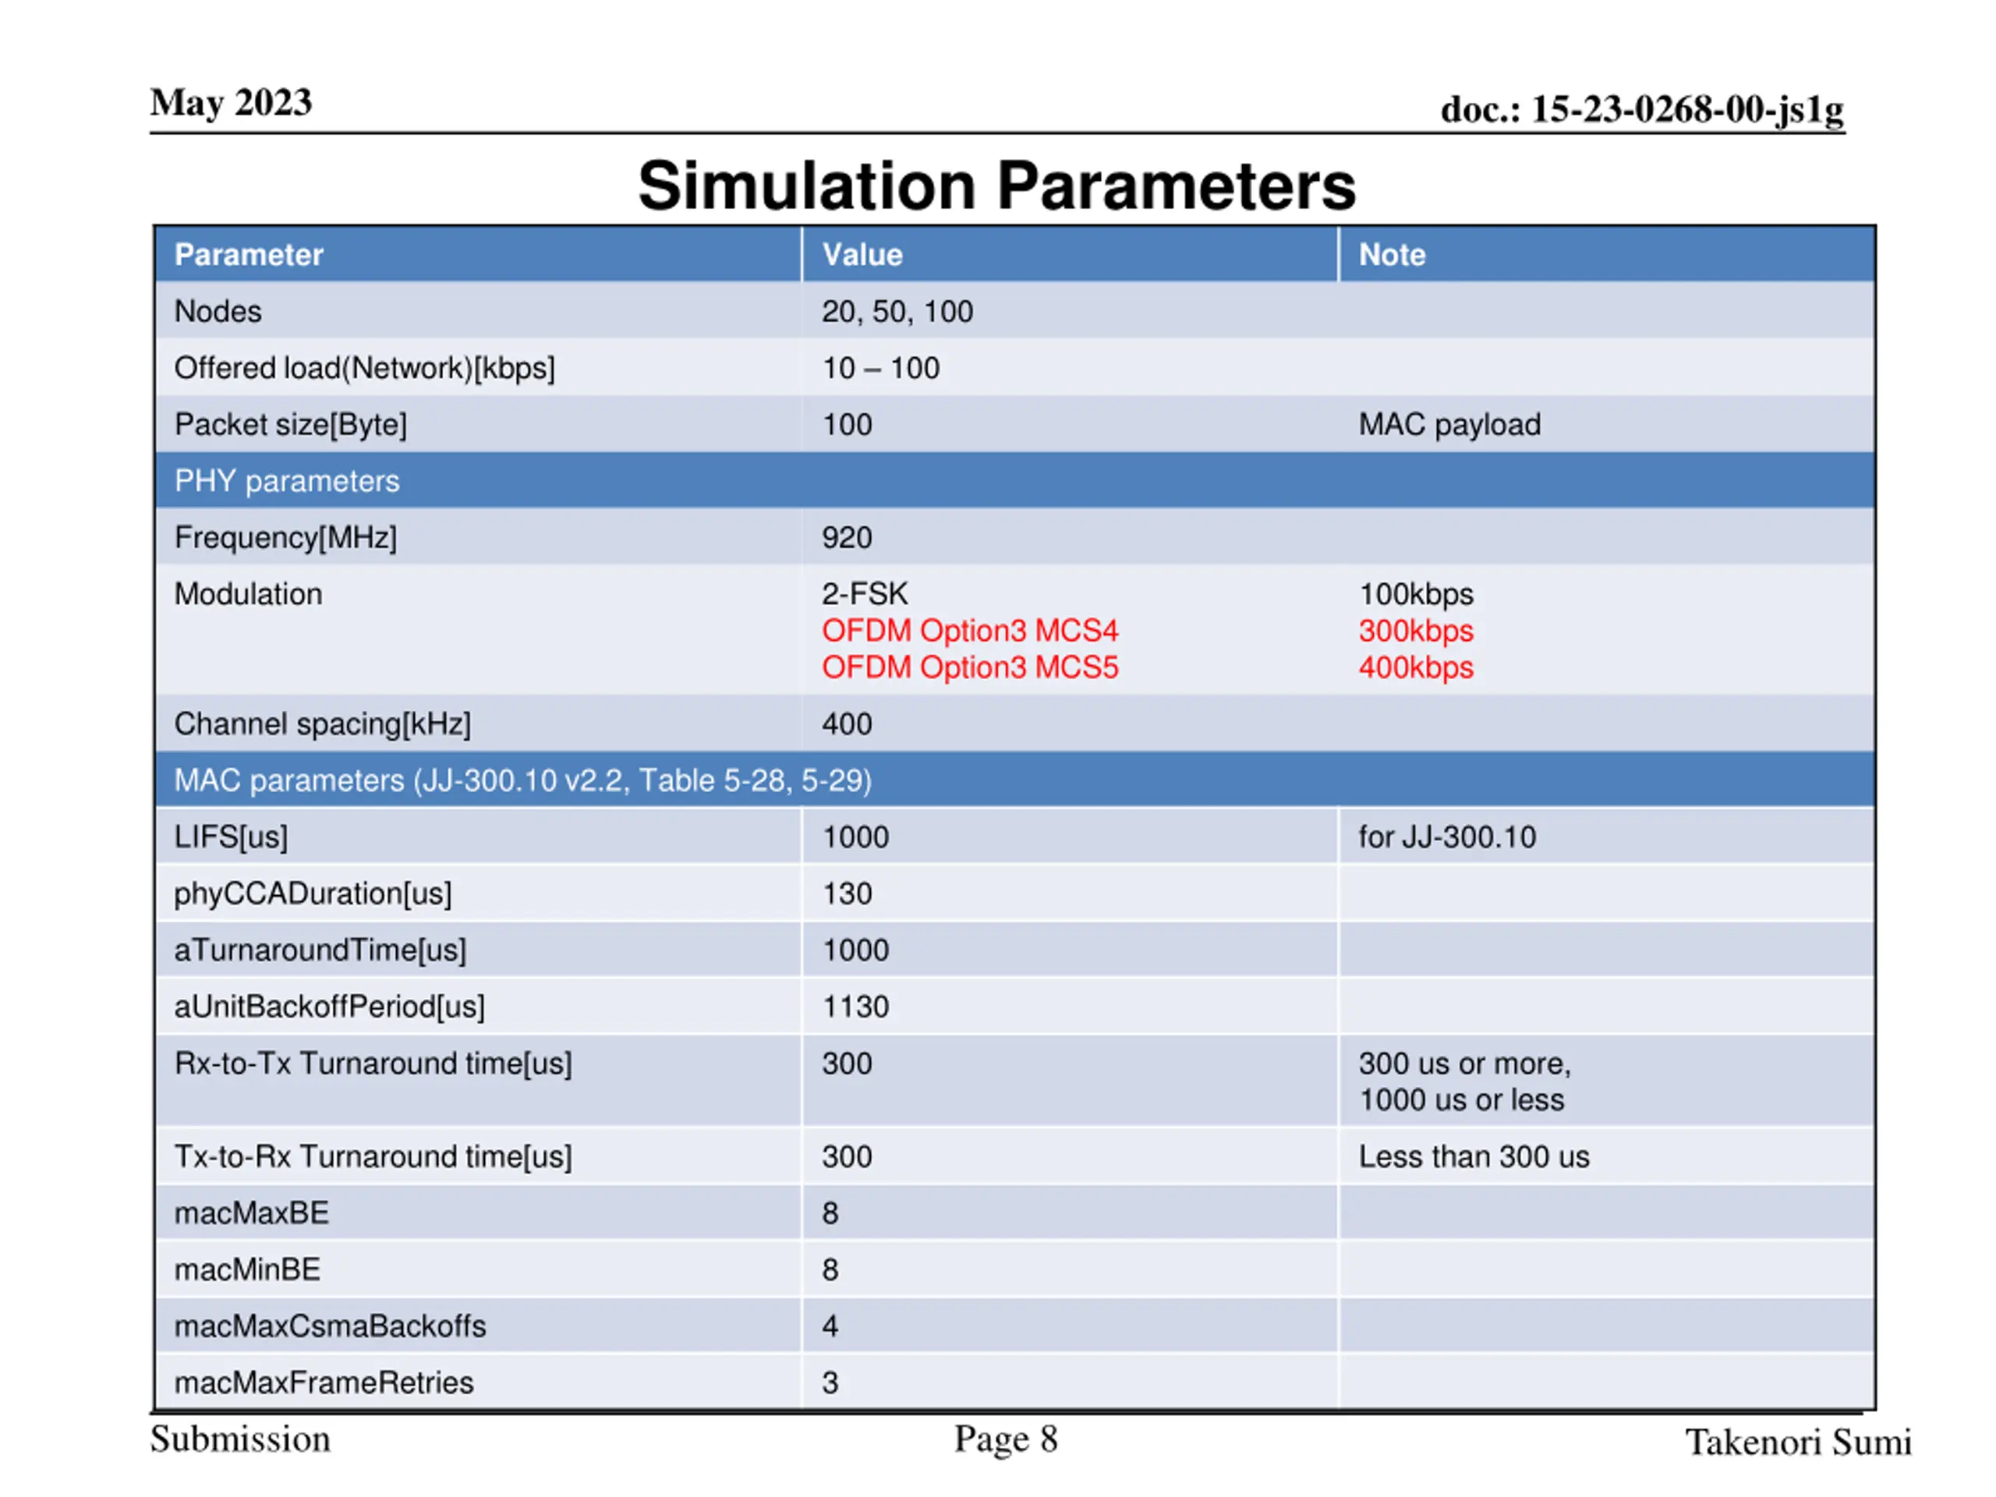The width and height of the screenshot is (1996, 1497).
Task: Click the document number 'doc.: 15-23-0268-00-js1g'
Action: 1642,110
